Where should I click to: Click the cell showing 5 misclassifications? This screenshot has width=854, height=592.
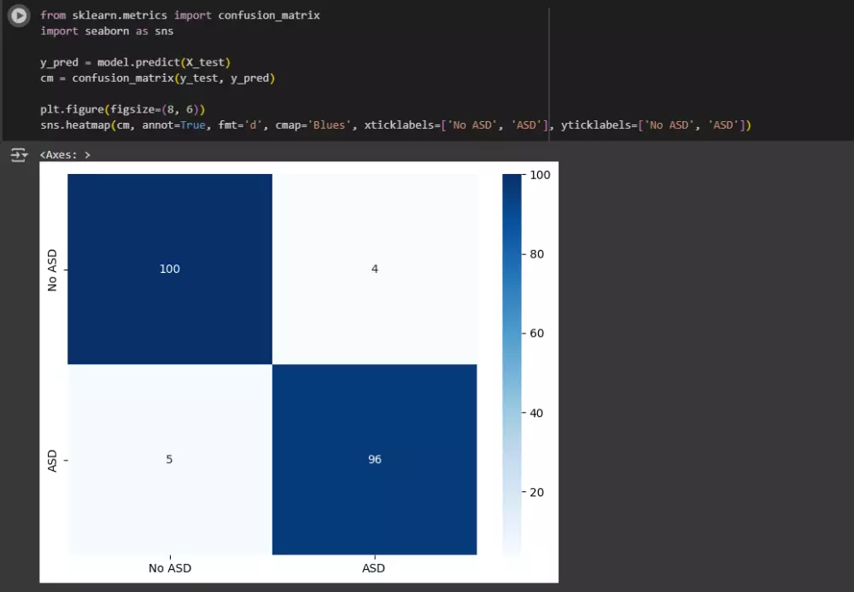tap(169, 459)
